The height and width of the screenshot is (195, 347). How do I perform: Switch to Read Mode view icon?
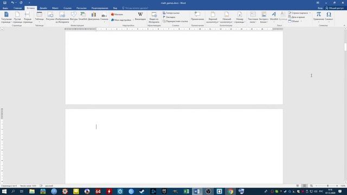click(x=298, y=186)
